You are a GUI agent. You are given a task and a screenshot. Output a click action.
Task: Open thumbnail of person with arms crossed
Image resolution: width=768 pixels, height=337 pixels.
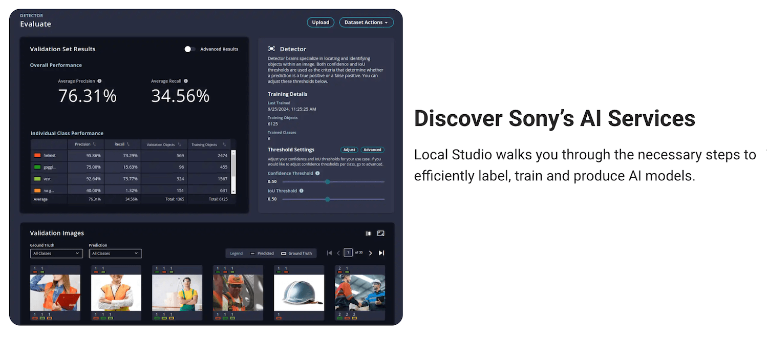pos(116,293)
